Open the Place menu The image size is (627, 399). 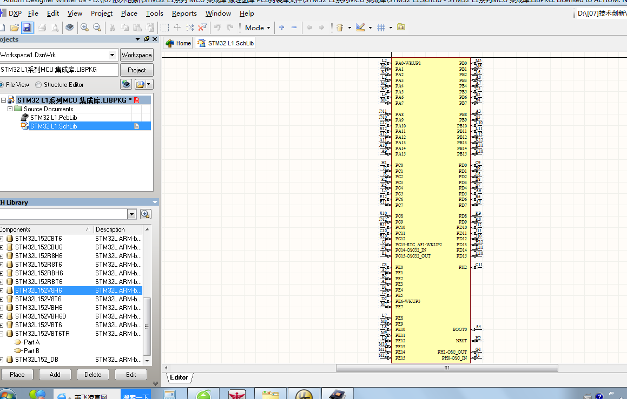click(x=129, y=13)
